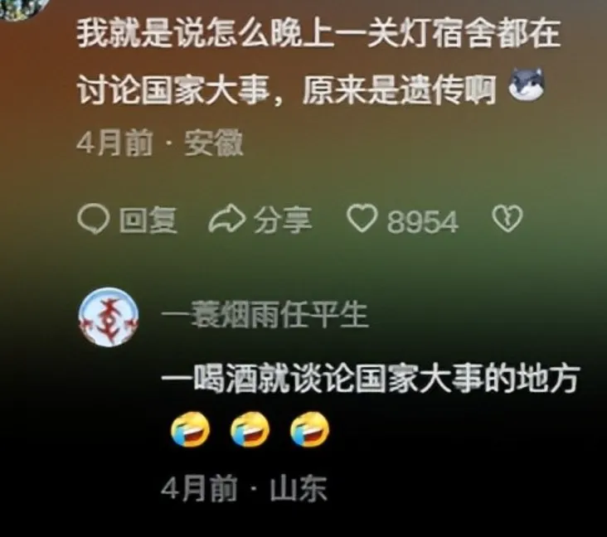Like the comment with the heart icon

(x=362, y=219)
